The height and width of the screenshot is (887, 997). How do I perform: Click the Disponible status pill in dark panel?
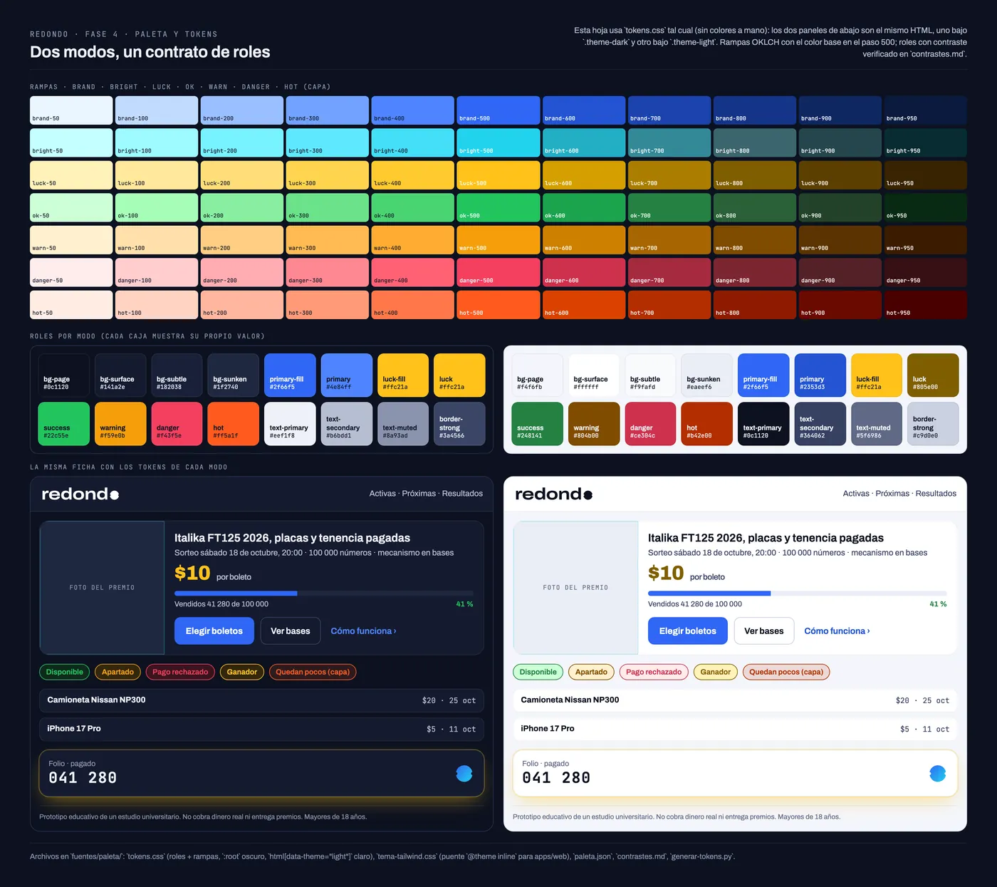tap(65, 672)
